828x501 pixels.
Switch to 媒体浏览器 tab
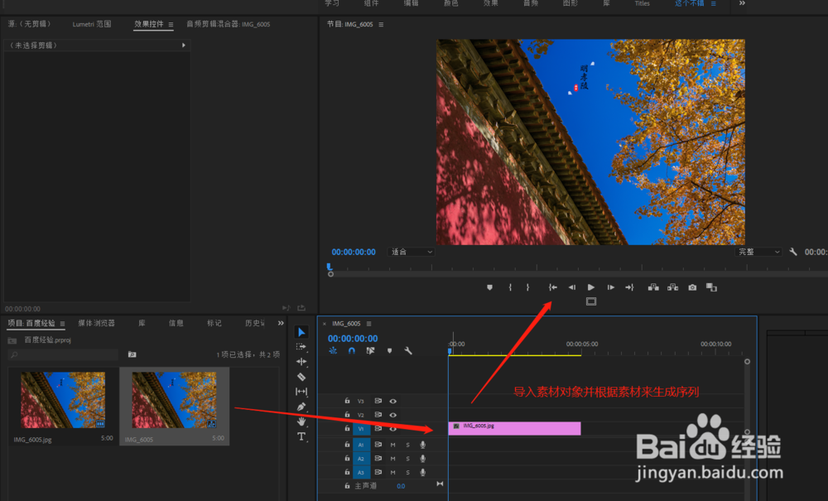point(97,323)
